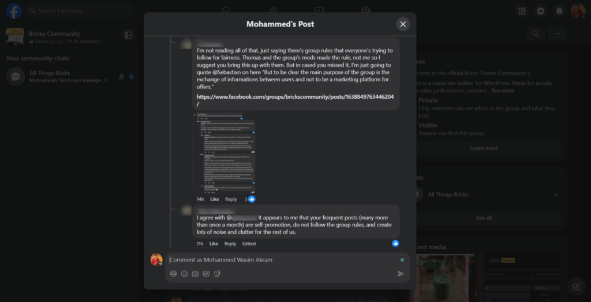Open the notifications bell
Viewport: 591px width, 302px height.
coord(559,11)
